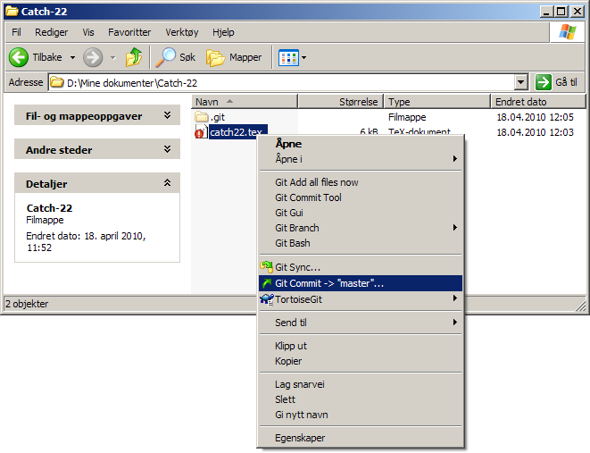Click the Git Commit green arrow icon

267,283
